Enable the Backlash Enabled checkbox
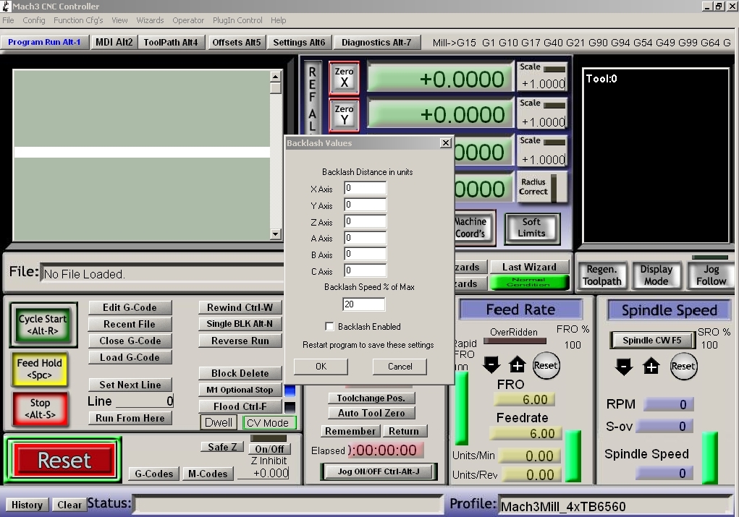 point(330,327)
